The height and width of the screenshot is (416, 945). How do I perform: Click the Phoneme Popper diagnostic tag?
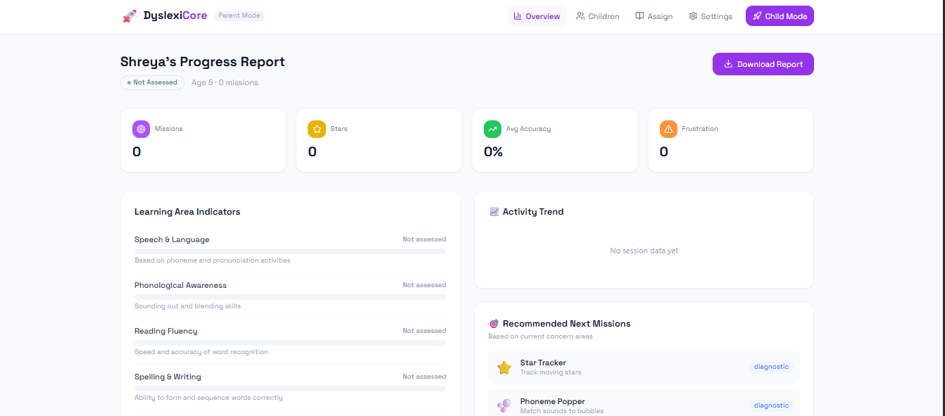[x=771, y=405]
